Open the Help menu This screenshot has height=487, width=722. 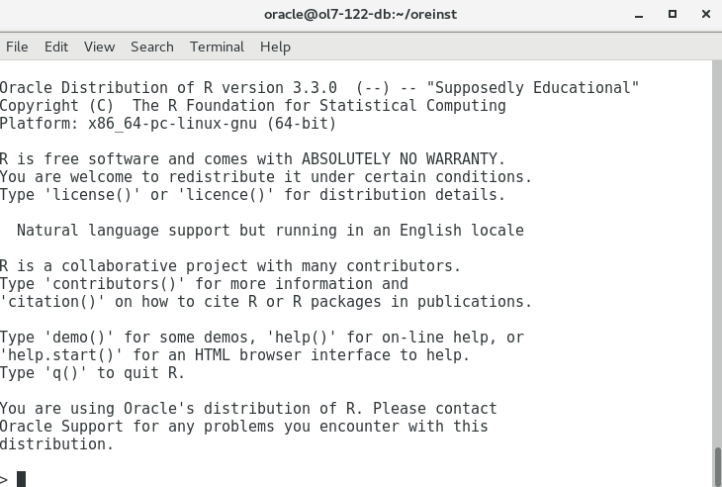[275, 47]
